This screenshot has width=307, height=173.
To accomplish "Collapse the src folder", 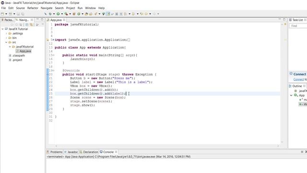I will [6, 42].
